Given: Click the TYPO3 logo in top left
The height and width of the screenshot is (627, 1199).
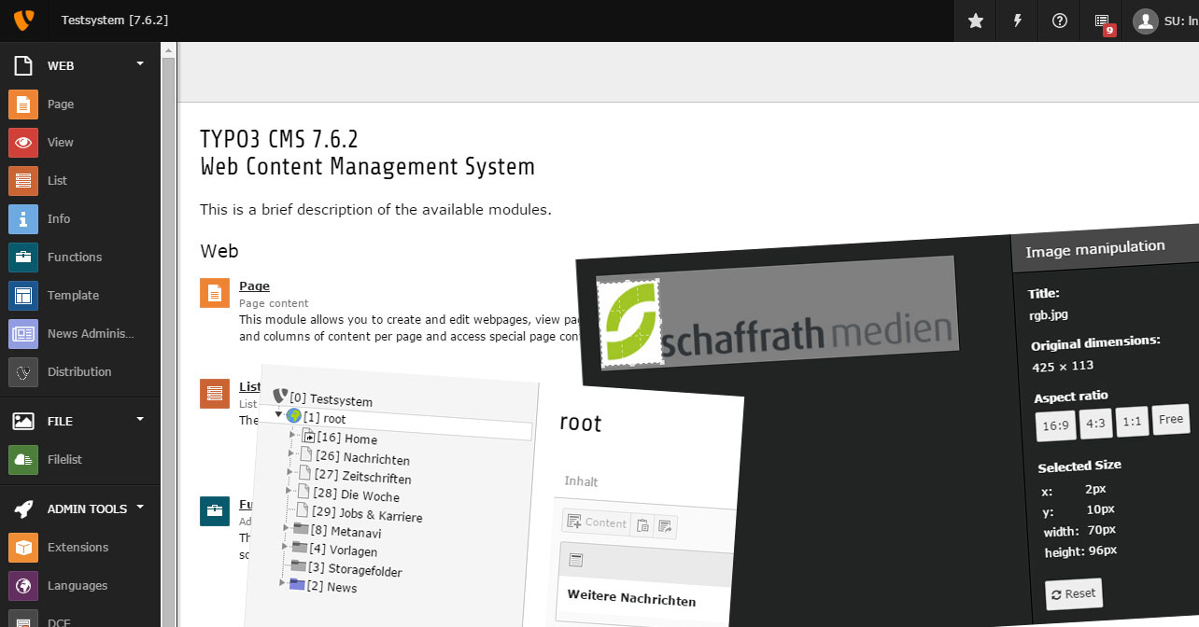Looking at the screenshot, I should (x=24, y=20).
